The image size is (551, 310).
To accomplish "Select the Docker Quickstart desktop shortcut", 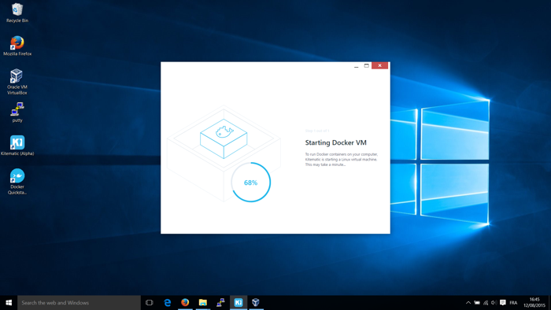I will (x=17, y=182).
